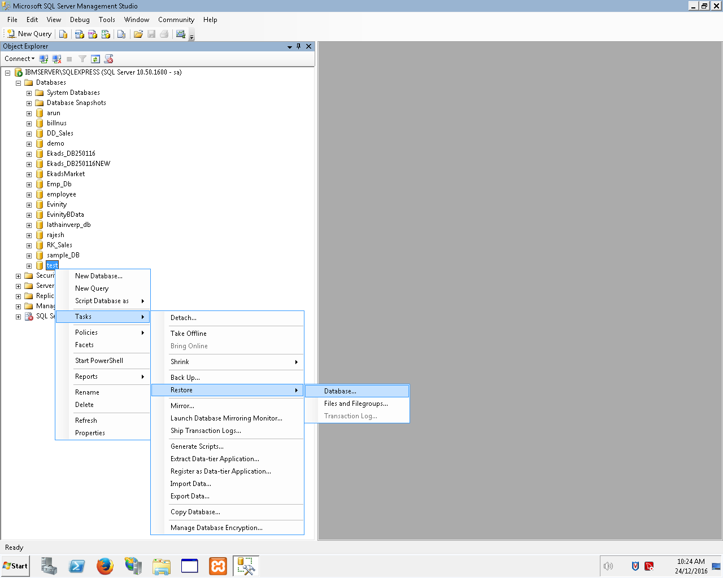
Task: Select the employee database
Action: 61,194
